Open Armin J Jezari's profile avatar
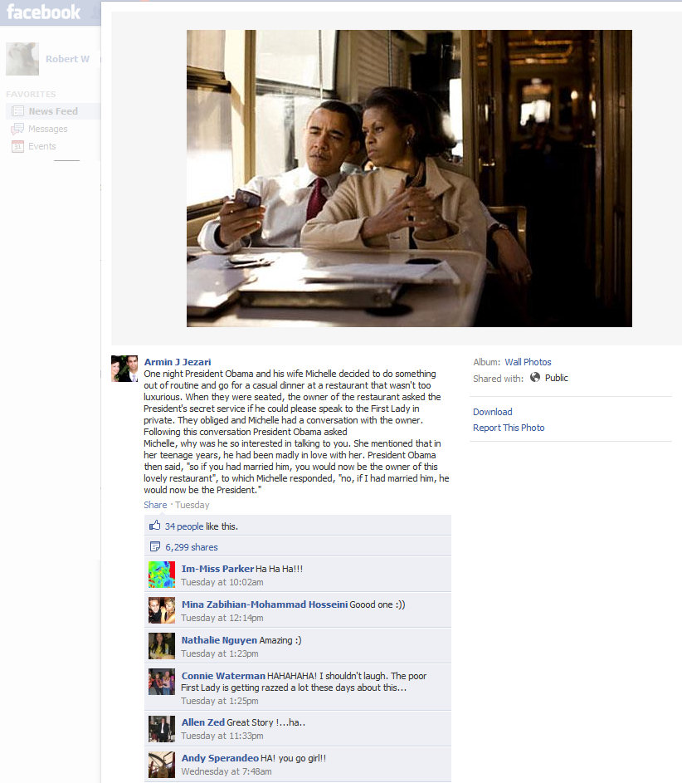This screenshot has height=783, width=682. tap(124, 369)
